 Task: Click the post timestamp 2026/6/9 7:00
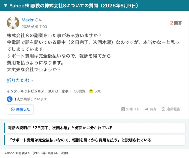[x=34, y=27]
